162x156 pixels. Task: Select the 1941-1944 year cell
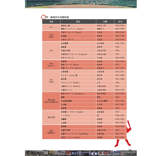120,79
